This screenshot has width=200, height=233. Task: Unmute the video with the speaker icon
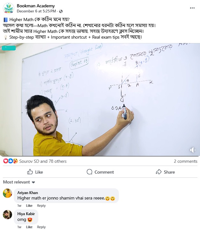(193, 150)
